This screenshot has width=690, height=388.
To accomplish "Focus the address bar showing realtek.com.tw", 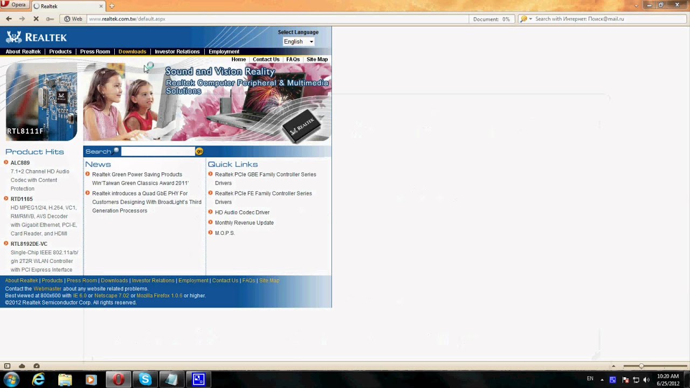I will click(278, 19).
